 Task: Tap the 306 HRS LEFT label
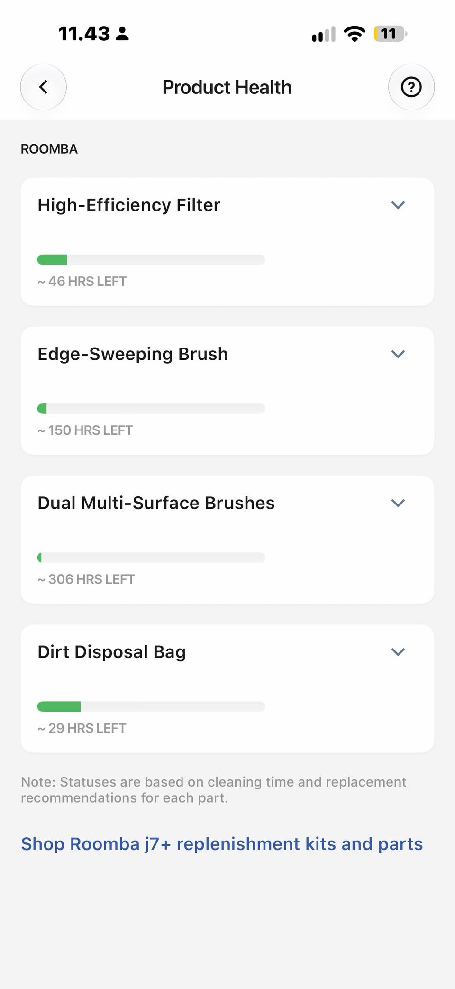86,579
